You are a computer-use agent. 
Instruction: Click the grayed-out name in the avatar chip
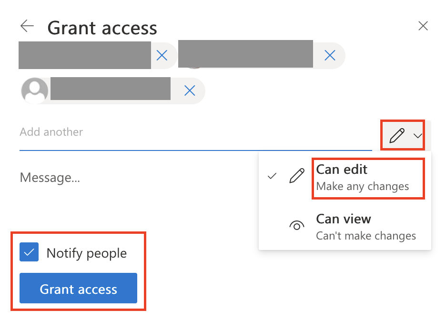click(110, 90)
